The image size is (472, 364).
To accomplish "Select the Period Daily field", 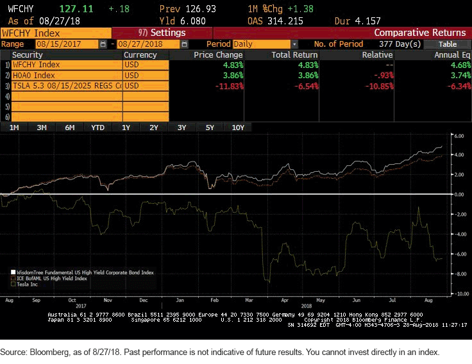I will [x=261, y=44].
